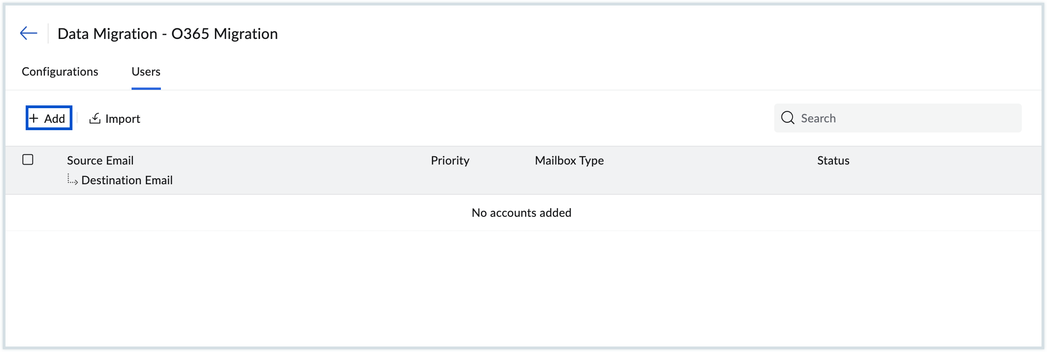1047x352 pixels.
Task: Switch to the Configurations tab
Action: click(x=60, y=72)
